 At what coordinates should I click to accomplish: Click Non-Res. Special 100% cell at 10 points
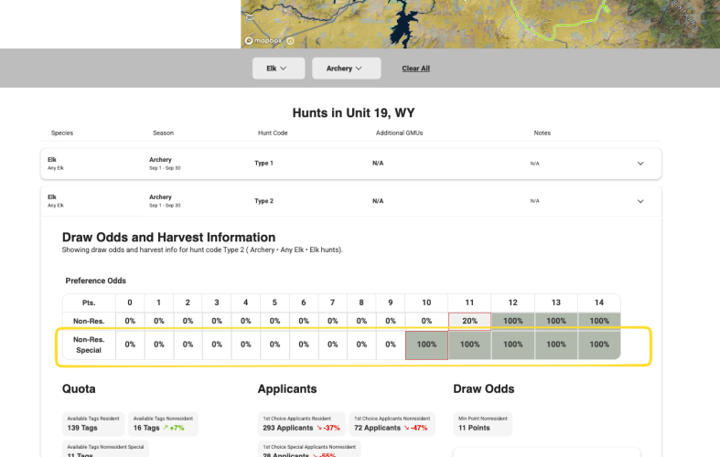point(426,345)
